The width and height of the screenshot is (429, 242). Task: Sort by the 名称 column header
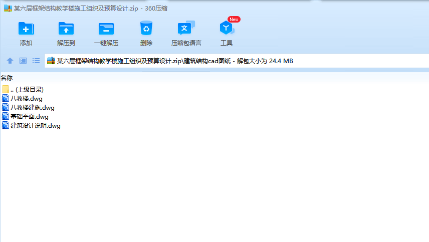(x=7, y=78)
